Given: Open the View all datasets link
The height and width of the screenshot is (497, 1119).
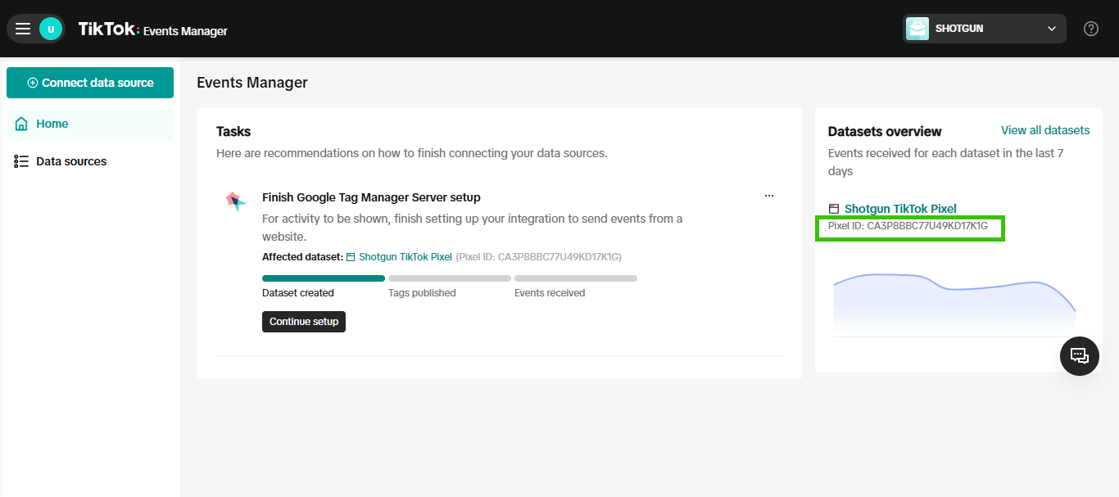Looking at the screenshot, I should coord(1045,129).
